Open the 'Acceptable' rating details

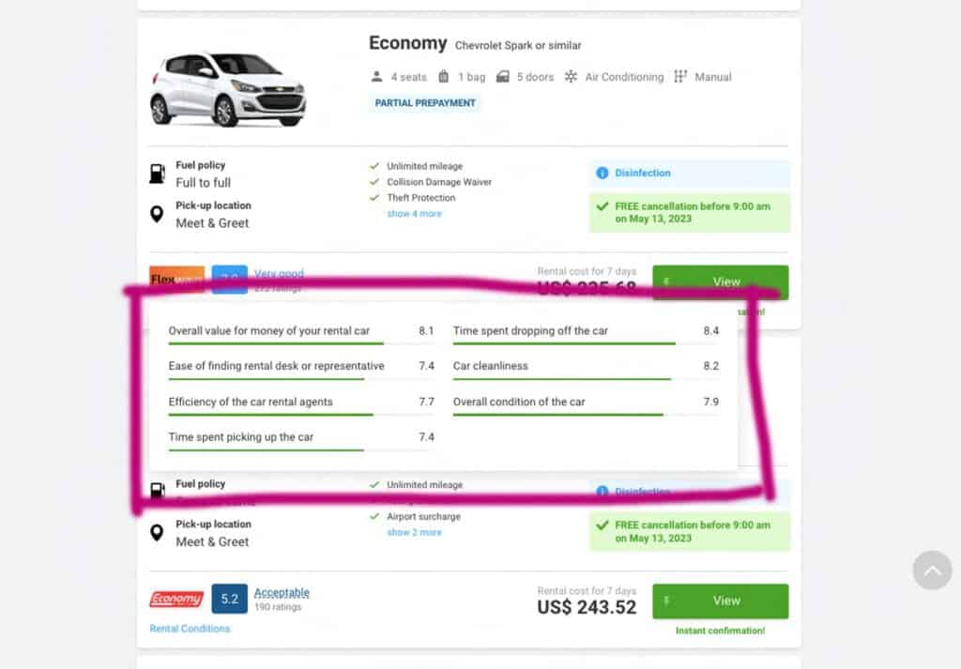point(282,592)
